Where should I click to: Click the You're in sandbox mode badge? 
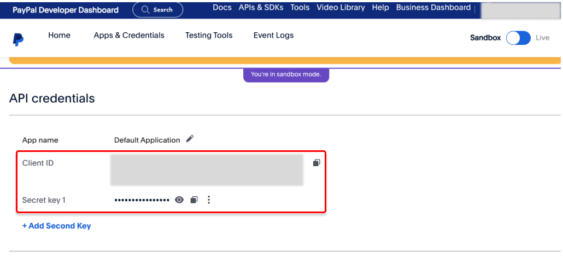point(286,74)
